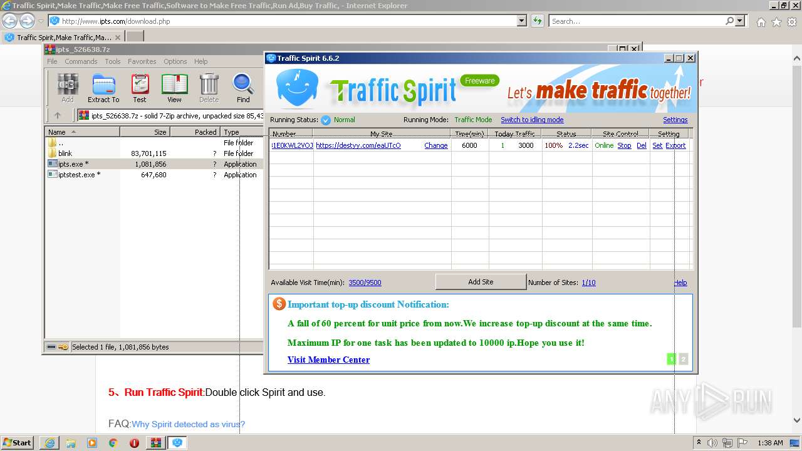The width and height of the screenshot is (802, 451).
Task: Click the Stop link for the site
Action: (624, 145)
